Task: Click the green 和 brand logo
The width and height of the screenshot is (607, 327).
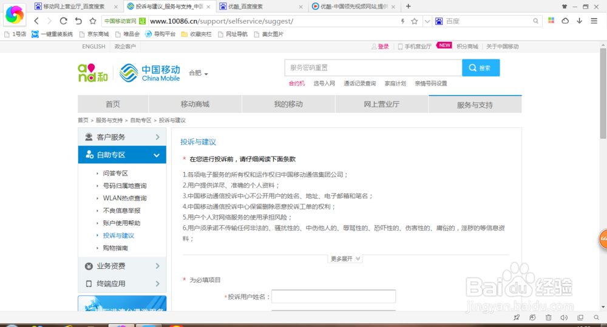Action: (x=93, y=73)
